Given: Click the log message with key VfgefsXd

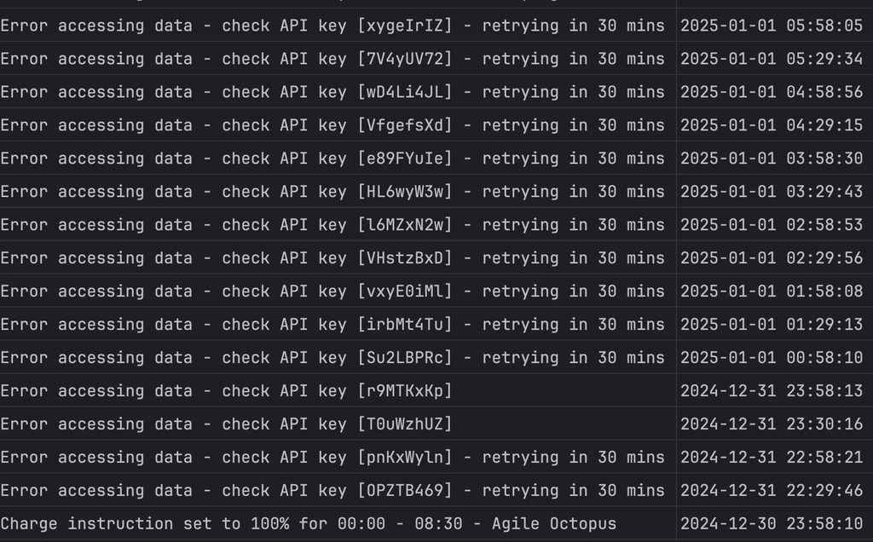Looking at the screenshot, I should coord(332,125).
